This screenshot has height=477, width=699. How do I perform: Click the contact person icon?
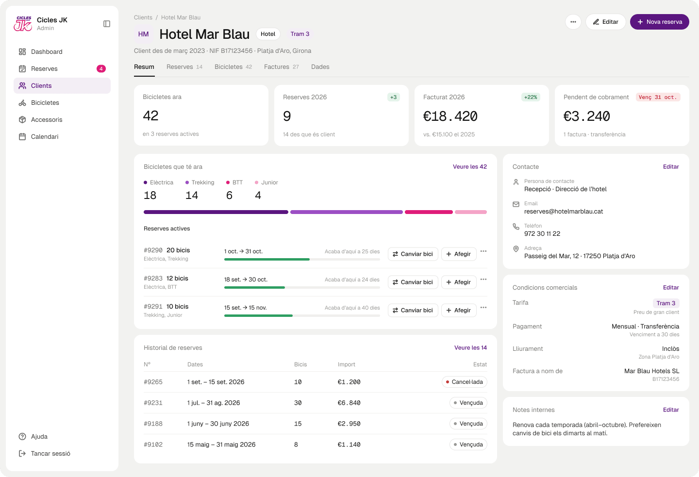[516, 182]
